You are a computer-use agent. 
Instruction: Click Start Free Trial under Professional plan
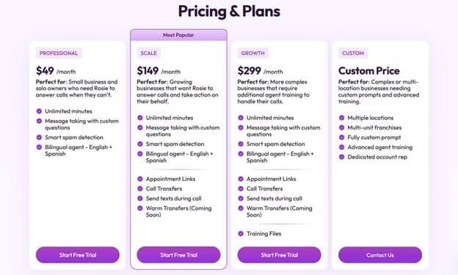coord(78,255)
